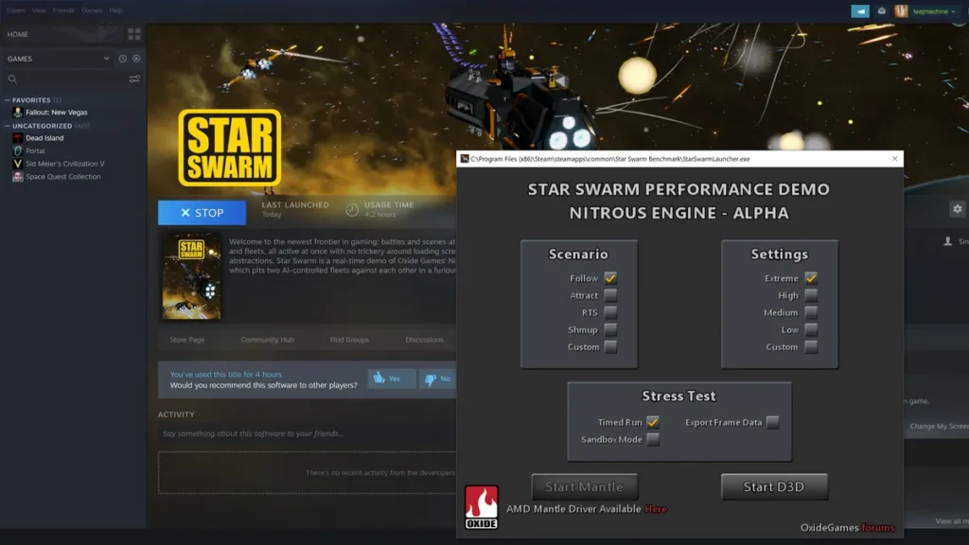Expand the GAMES library dropdown

click(x=106, y=59)
